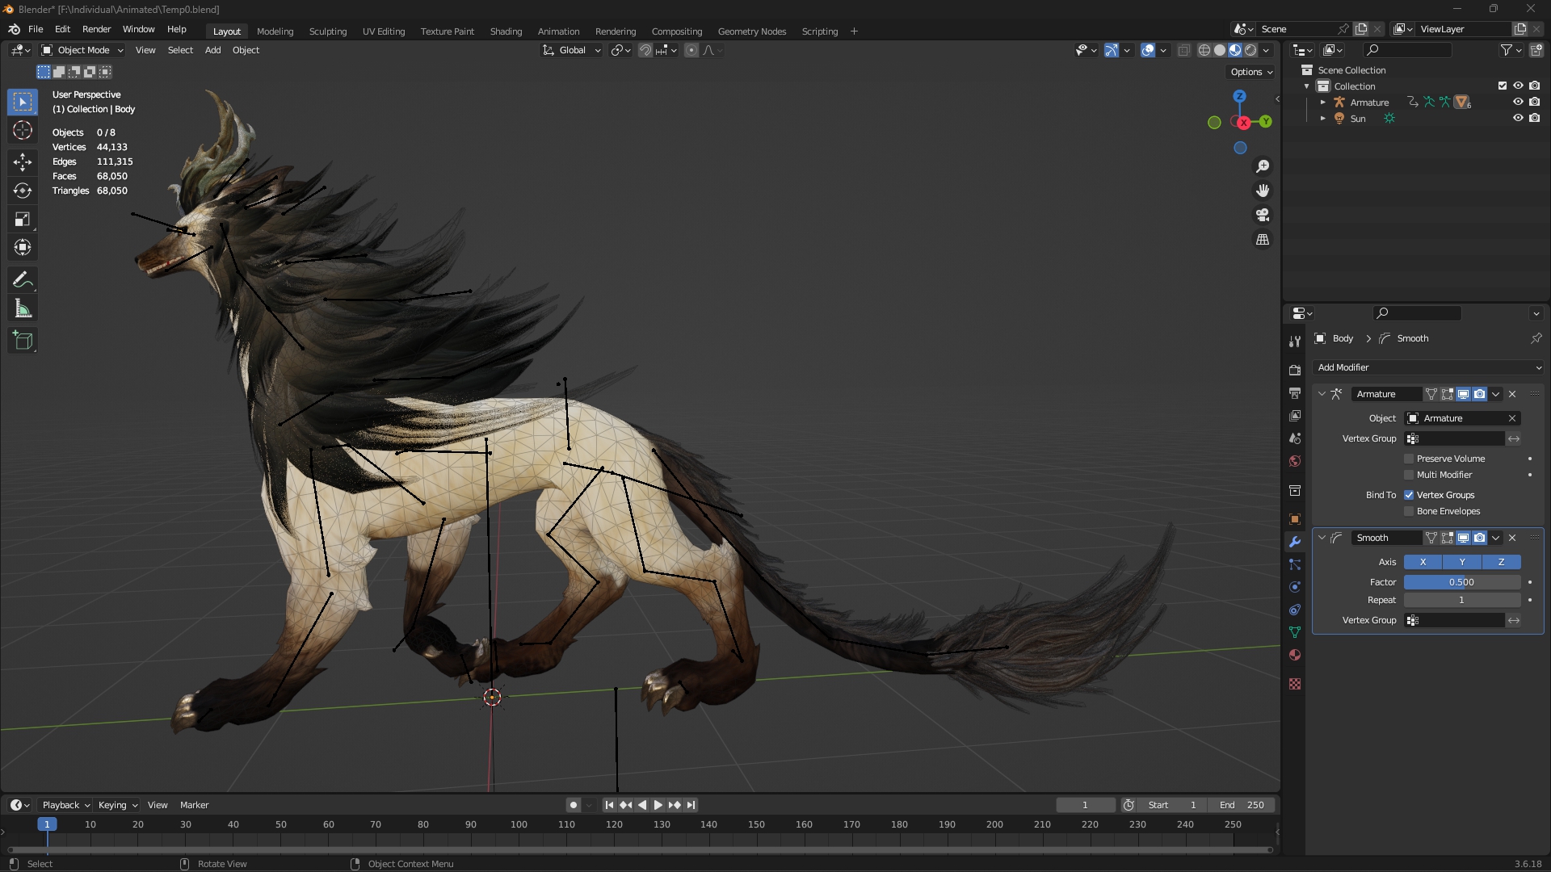This screenshot has height=872, width=1551.
Task: Expand the Sun item in outliner
Action: (x=1323, y=119)
